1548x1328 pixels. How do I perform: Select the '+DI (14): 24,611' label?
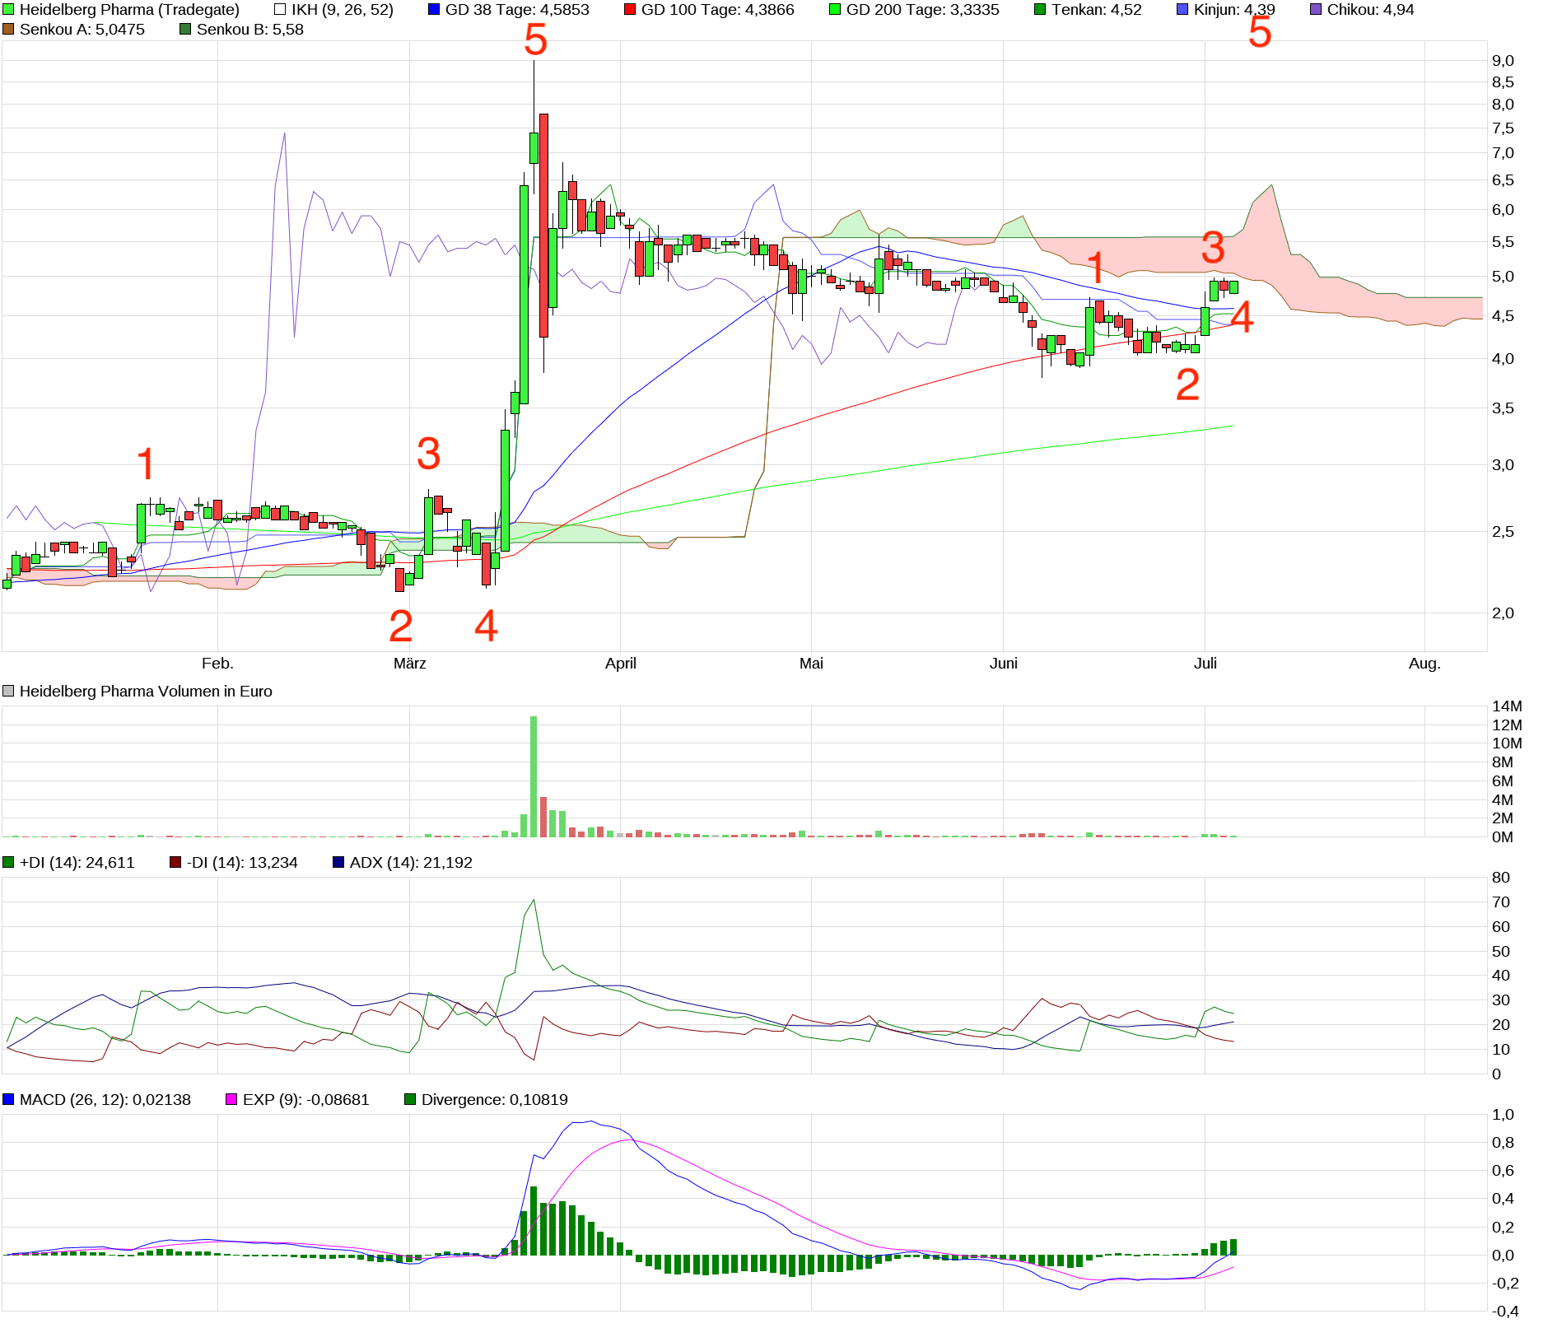coord(77,863)
